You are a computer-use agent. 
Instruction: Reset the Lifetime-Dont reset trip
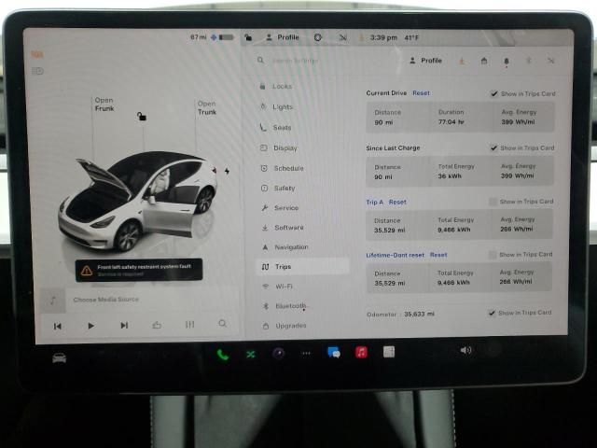click(438, 255)
